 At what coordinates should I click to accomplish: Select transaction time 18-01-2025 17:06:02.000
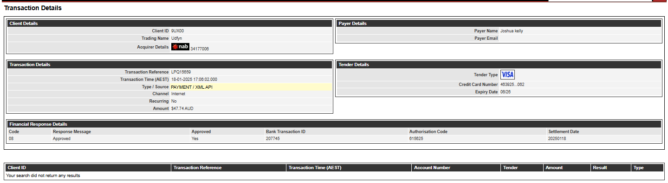coord(194,79)
